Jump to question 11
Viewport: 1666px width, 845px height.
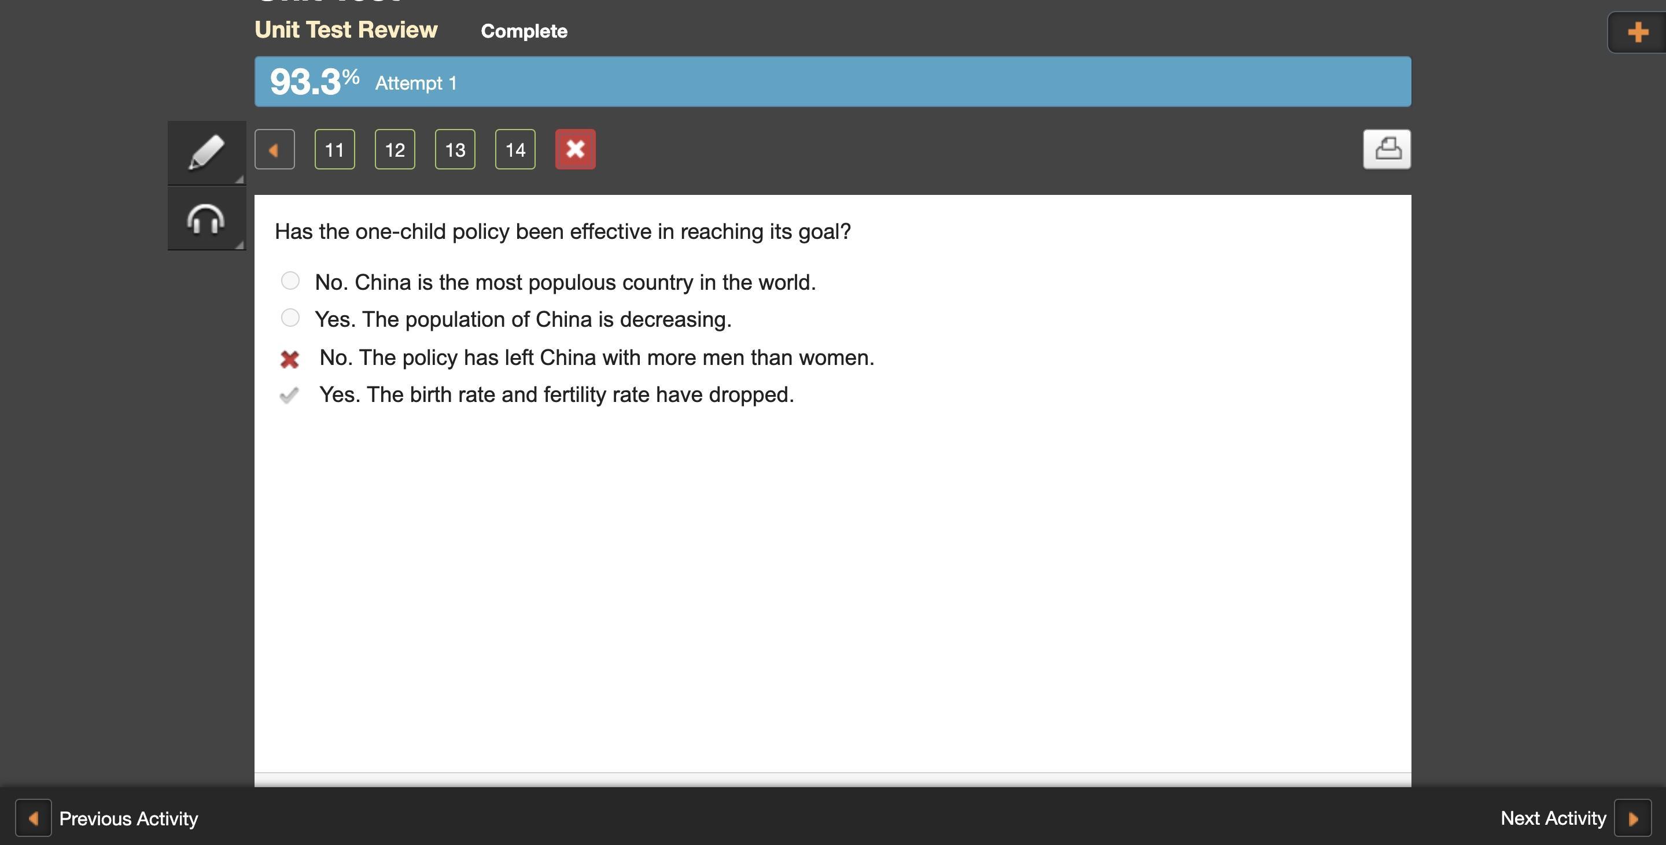pyautogui.click(x=334, y=149)
